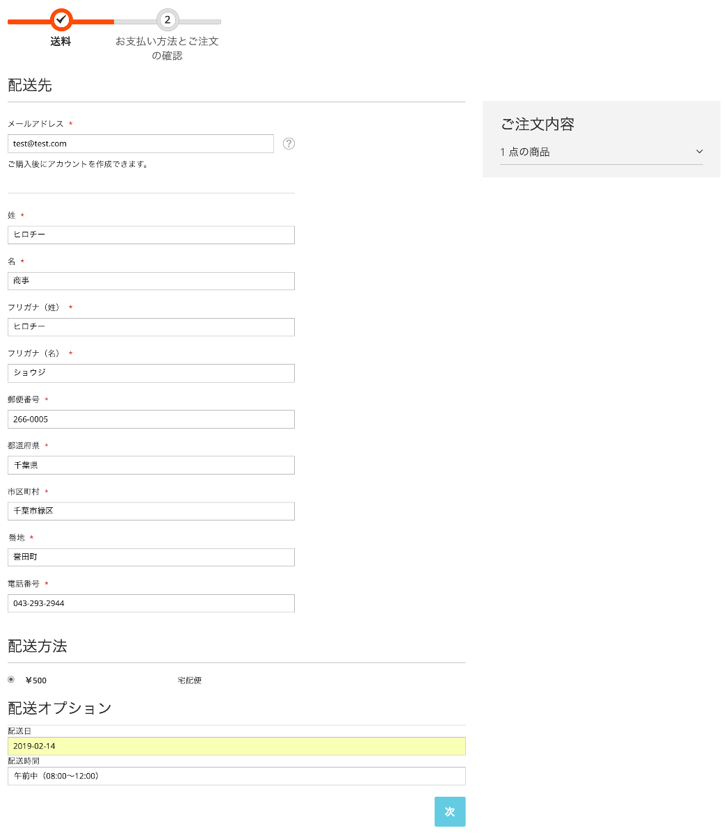Click the 番地 street address field

click(151, 557)
